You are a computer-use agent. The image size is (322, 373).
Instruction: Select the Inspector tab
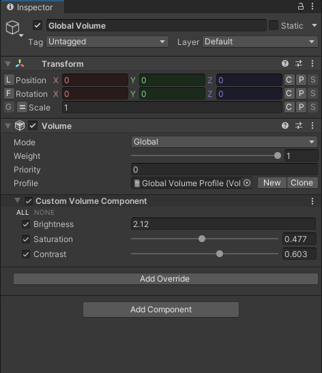coord(32,7)
